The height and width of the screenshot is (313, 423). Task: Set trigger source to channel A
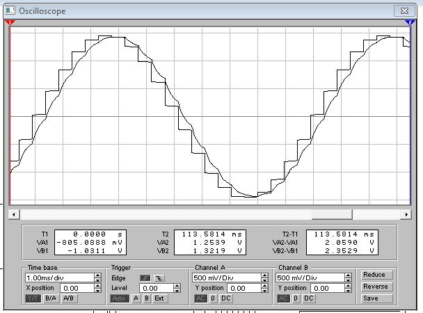(136, 298)
